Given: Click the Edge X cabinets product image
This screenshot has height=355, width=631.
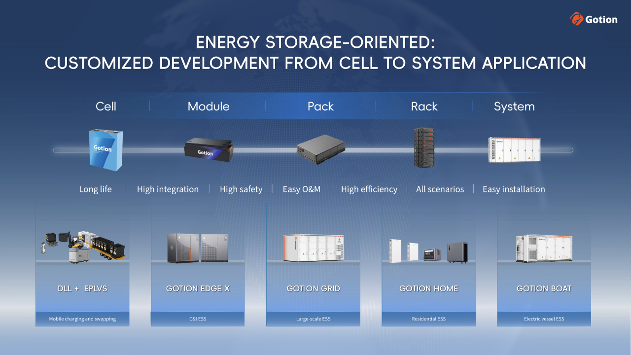Looking at the screenshot, I should [197, 248].
